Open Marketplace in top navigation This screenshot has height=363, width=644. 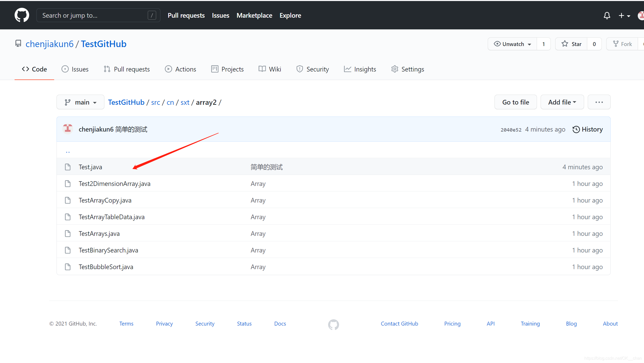[x=254, y=15]
